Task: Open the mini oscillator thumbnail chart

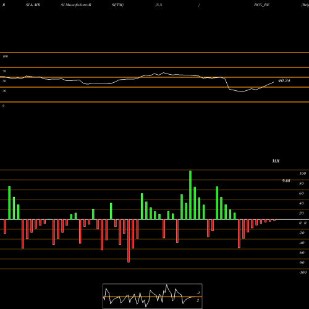Action: click(x=153, y=296)
